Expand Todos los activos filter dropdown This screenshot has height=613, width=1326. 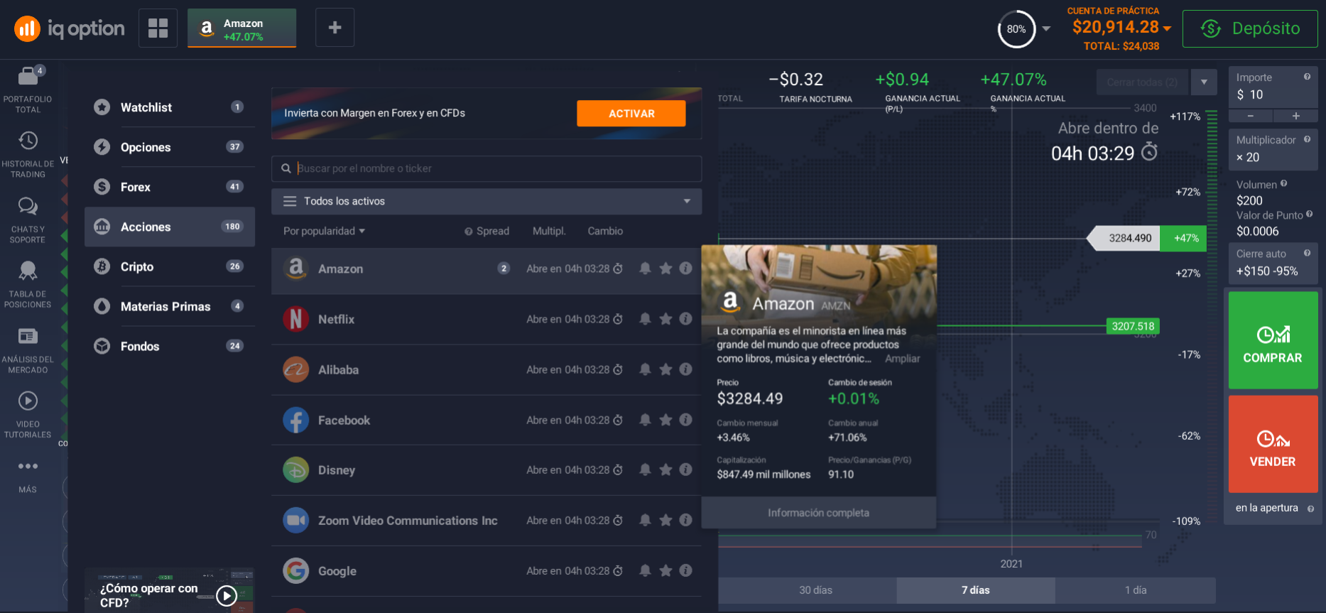[x=487, y=201]
